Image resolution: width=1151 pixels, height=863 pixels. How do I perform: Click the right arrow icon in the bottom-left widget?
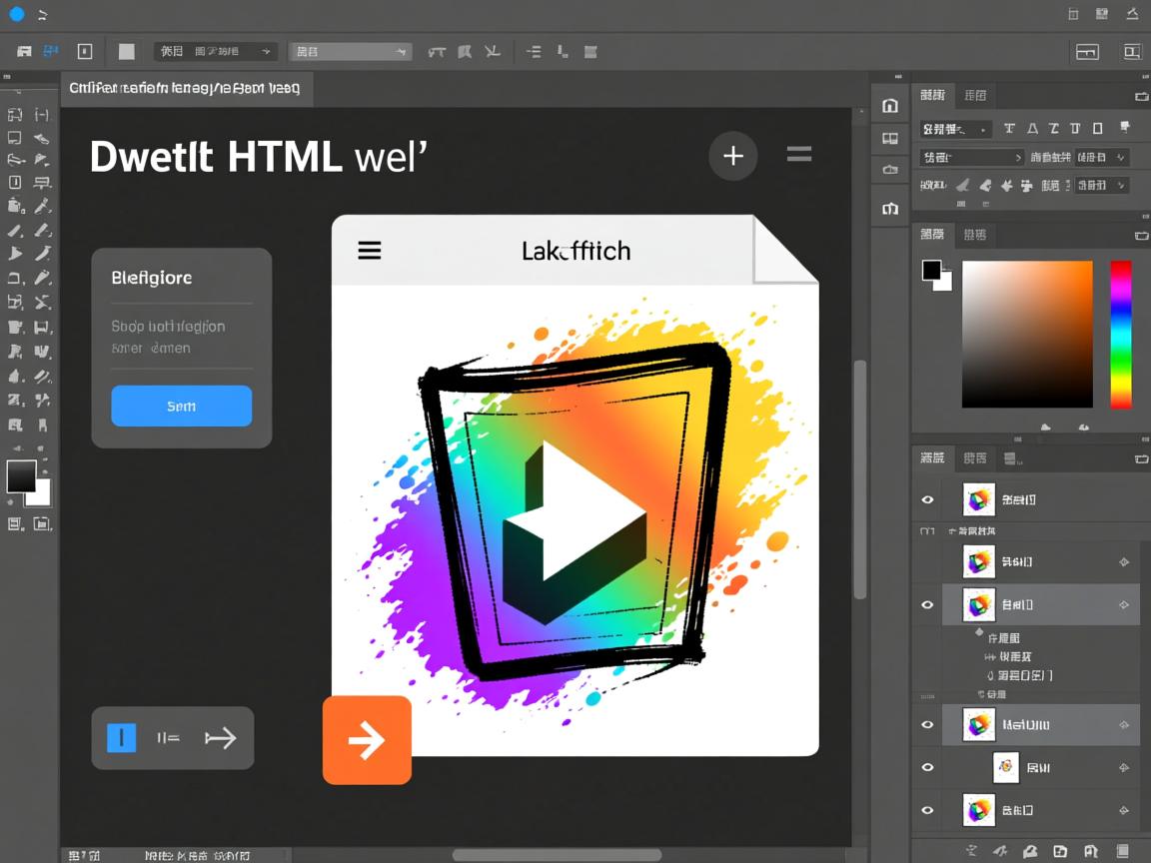[x=220, y=738]
